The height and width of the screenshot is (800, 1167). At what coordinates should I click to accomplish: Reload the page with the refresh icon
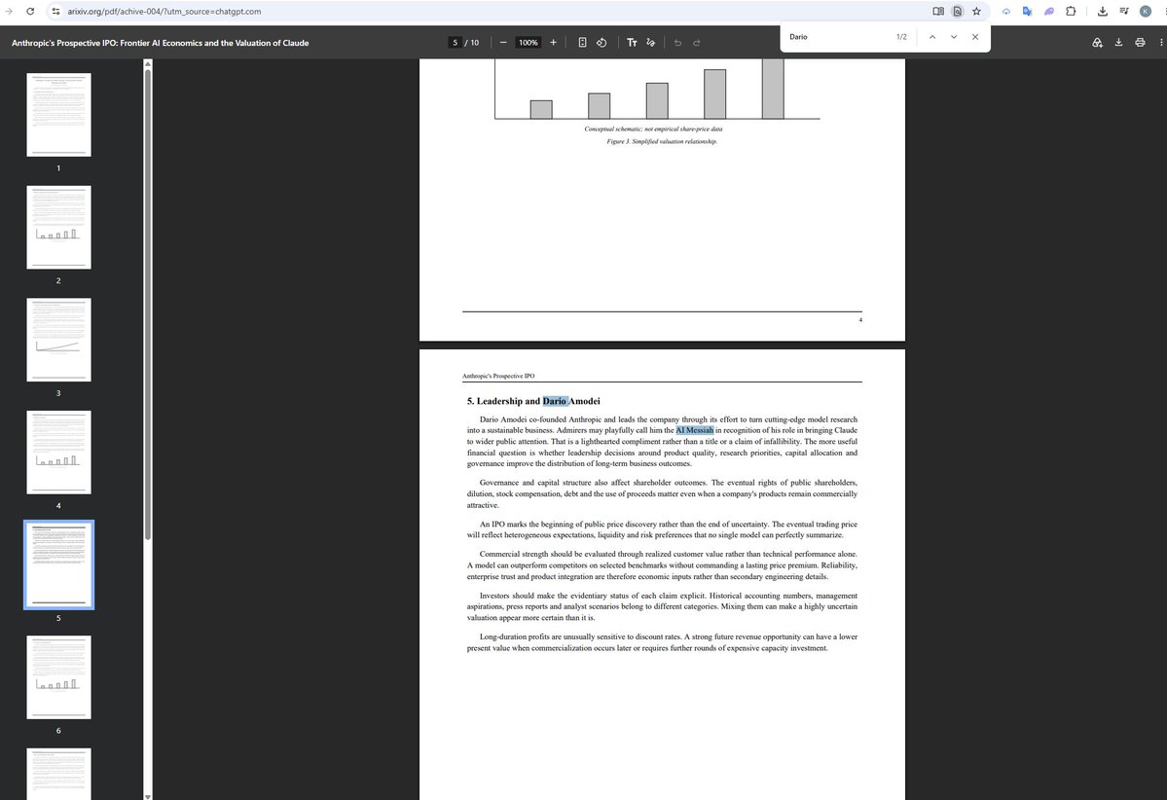tap(30, 11)
